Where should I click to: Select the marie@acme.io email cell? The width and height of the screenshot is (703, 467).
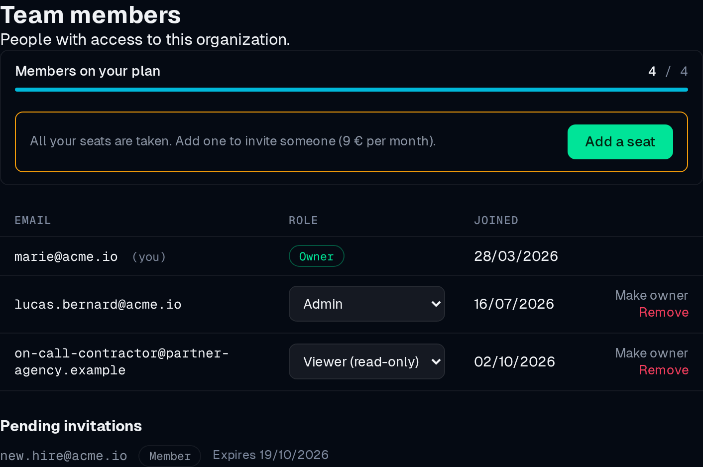pos(66,256)
